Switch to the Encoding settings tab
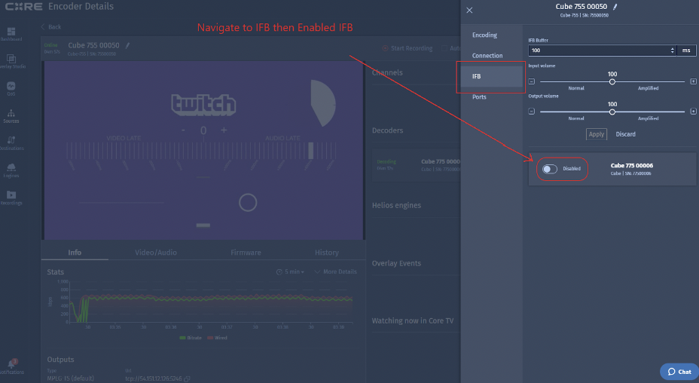Viewport: 699px width, 383px height. point(484,35)
